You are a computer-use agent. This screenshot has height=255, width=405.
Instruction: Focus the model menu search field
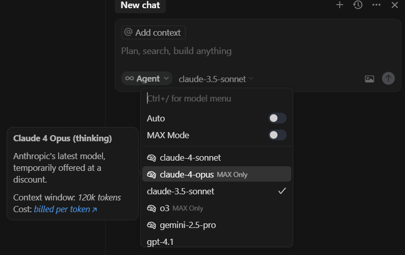point(217,98)
